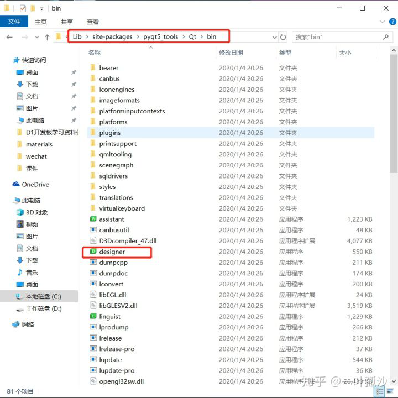Navigate to site-packages in address bar
The height and width of the screenshot is (398, 398).
[x=112, y=37]
